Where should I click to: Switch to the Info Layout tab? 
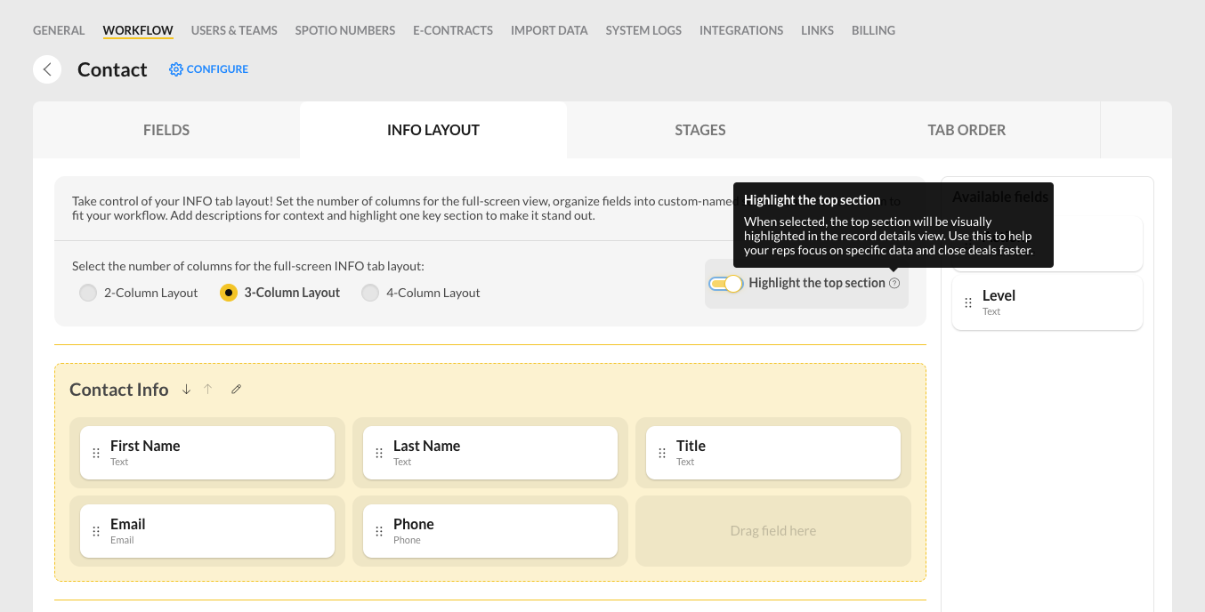tap(433, 130)
